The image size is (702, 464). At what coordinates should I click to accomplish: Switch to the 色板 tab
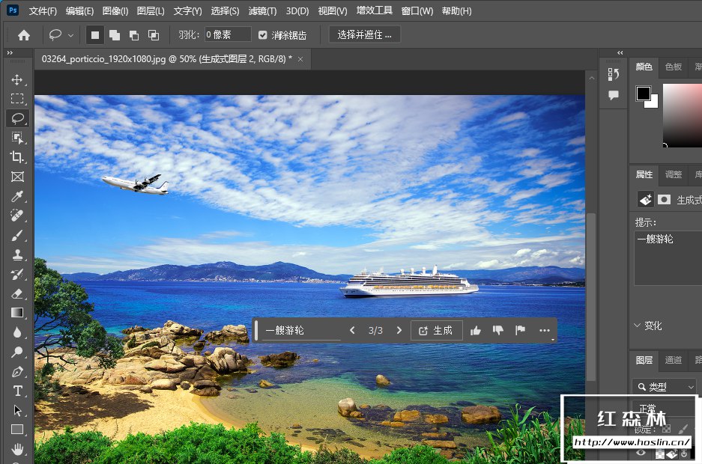[x=674, y=67]
